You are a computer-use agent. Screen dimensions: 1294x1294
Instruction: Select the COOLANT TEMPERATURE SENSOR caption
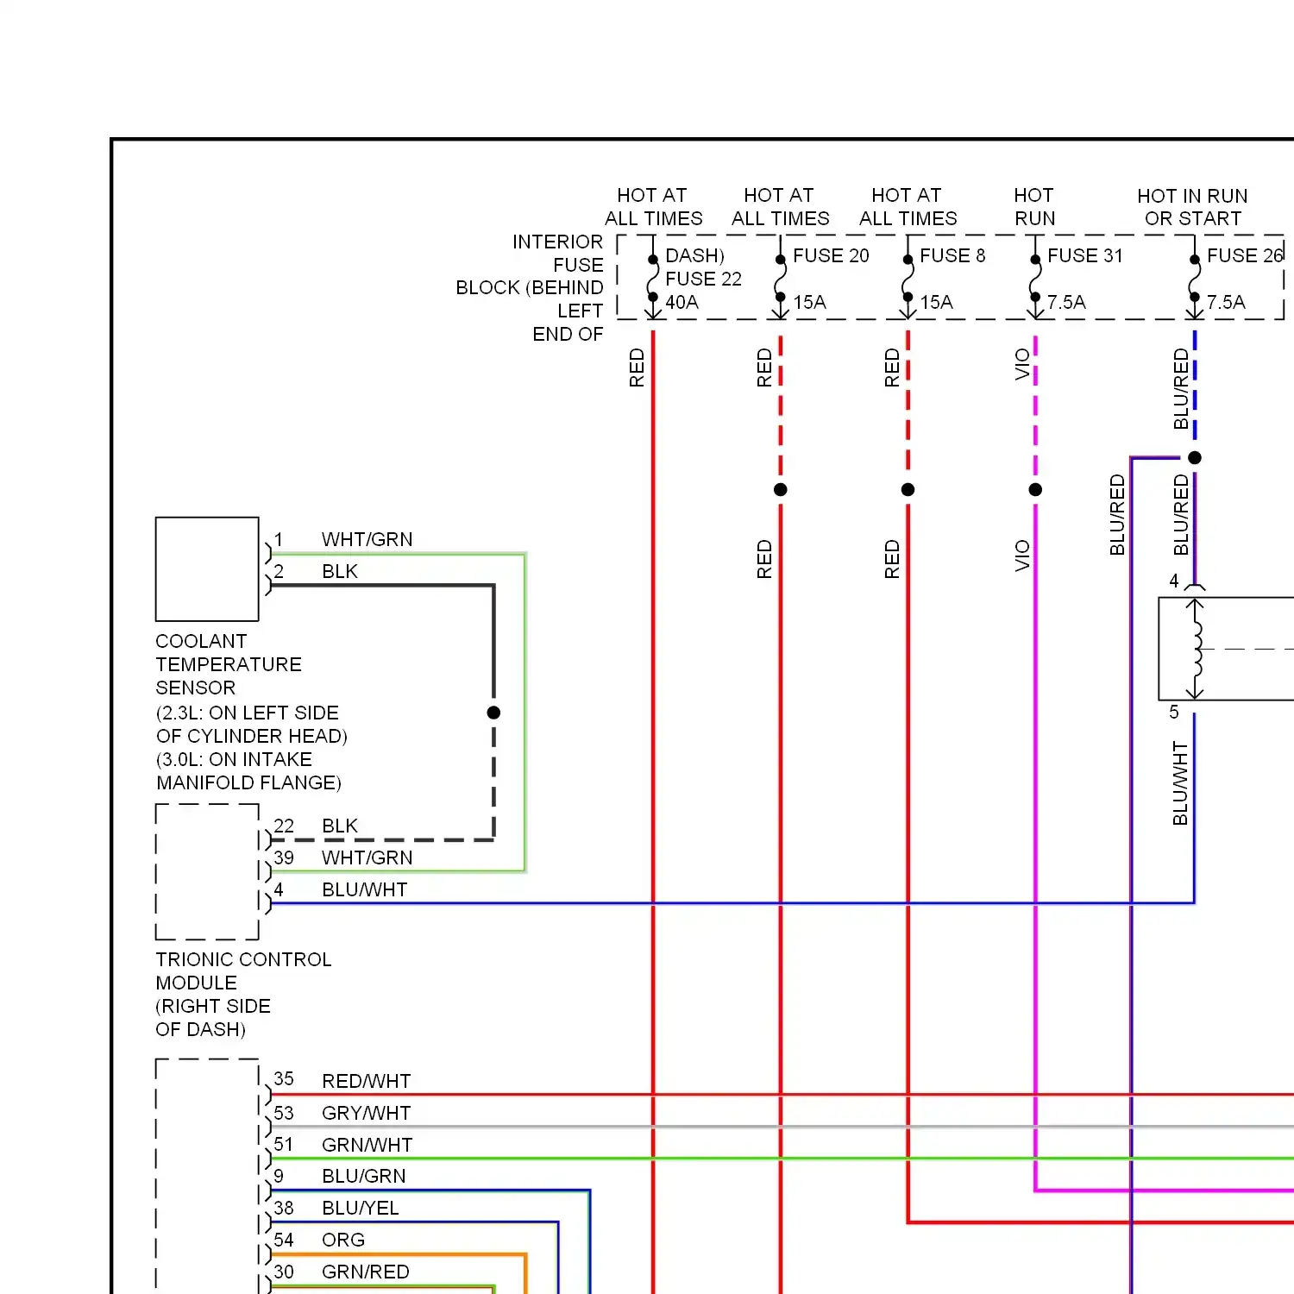click(229, 664)
